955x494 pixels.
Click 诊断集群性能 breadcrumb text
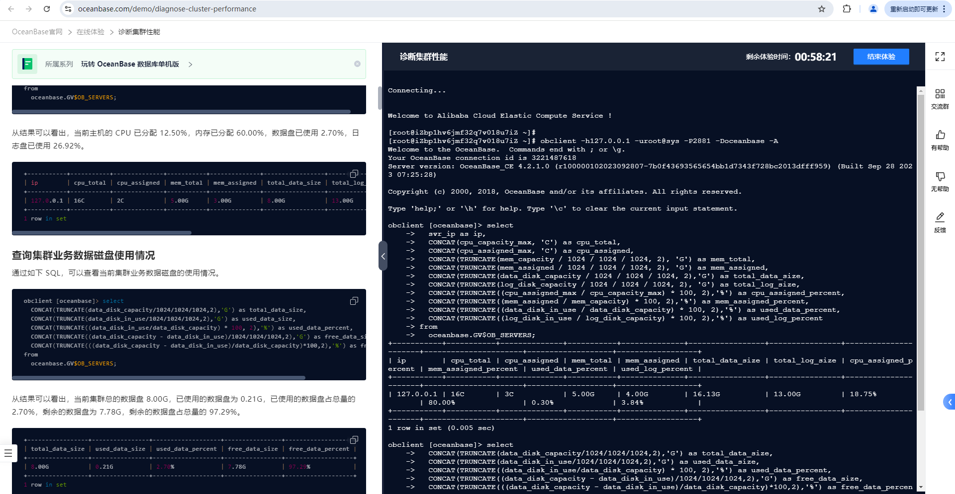pos(139,32)
